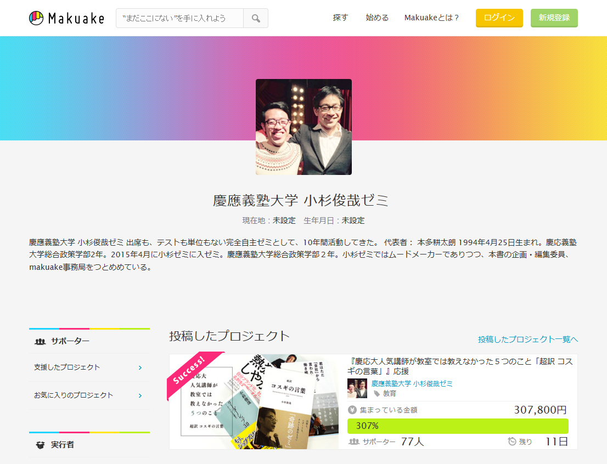Viewport: 607px width, 464px height.
Task: Click the supporter icon beside 77人
Action: pos(354,442)
